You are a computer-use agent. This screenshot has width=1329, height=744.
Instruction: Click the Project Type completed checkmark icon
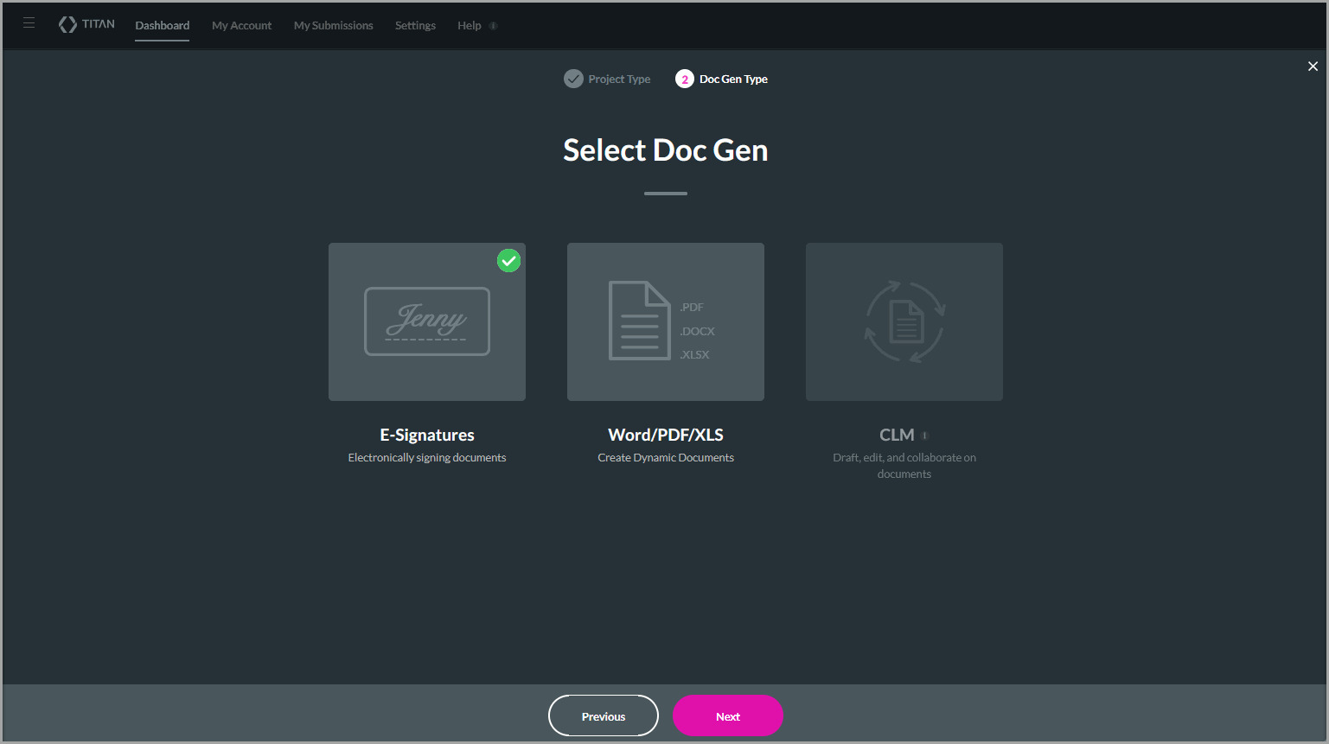pyautogui.click(x=573, y=79)
